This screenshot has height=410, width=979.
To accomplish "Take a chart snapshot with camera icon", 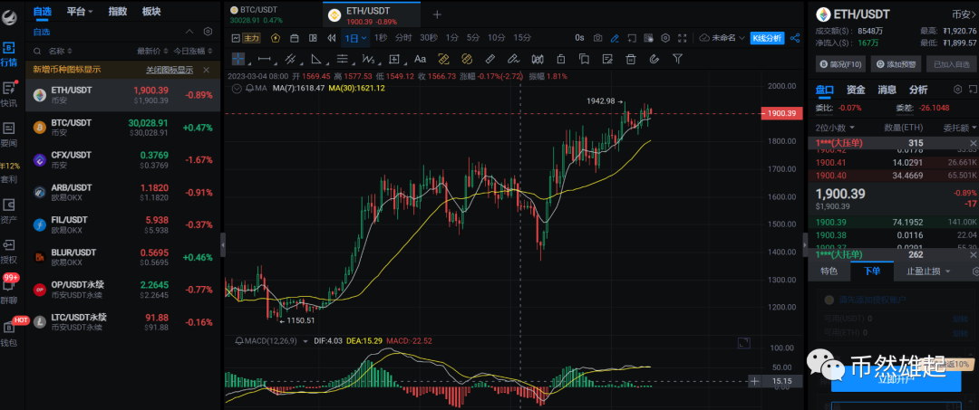I will (597, 38).
